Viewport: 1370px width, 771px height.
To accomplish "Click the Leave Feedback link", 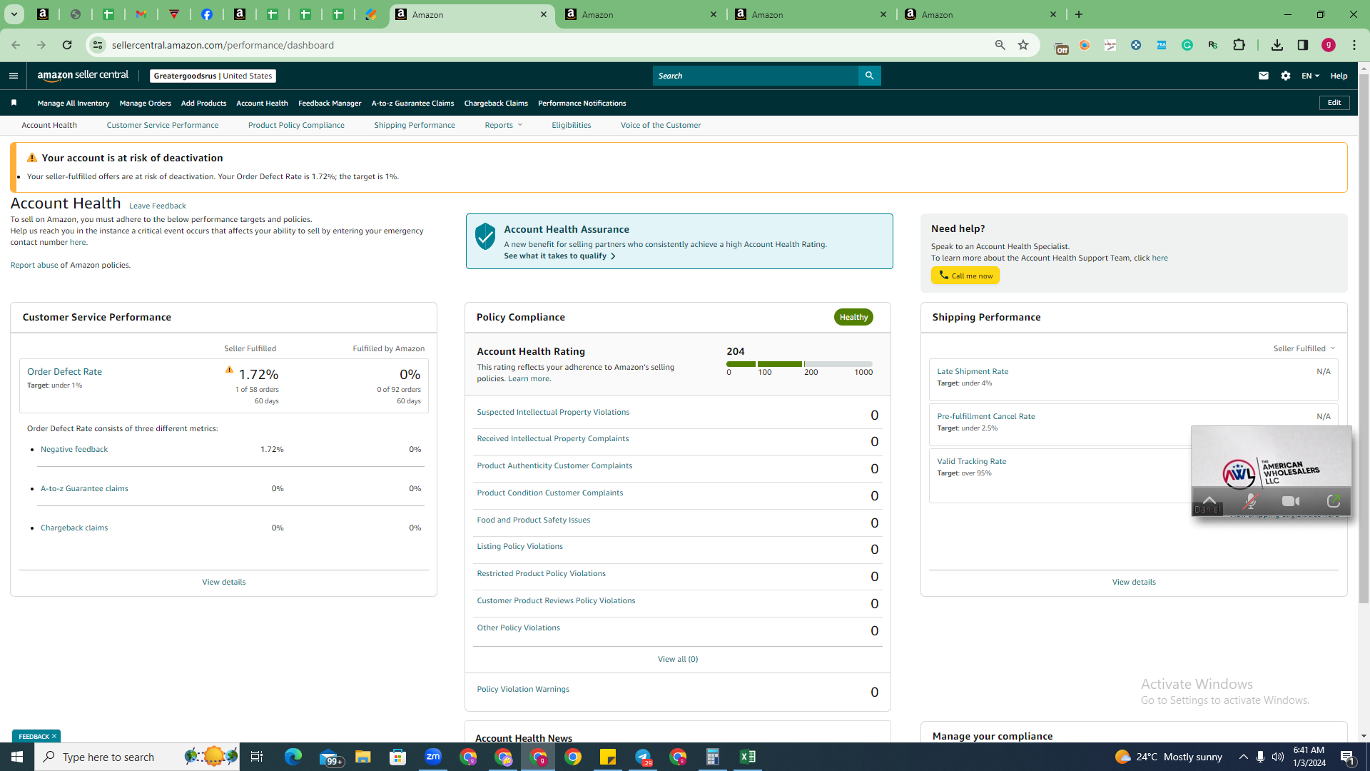I will point(158,206).
